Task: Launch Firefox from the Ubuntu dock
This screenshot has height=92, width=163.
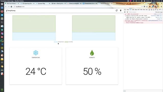Action: click(2, 11)
